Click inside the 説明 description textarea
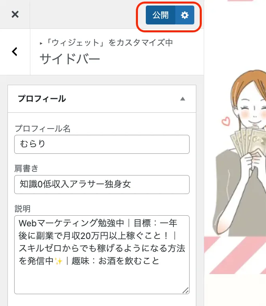 pos(102,255)
